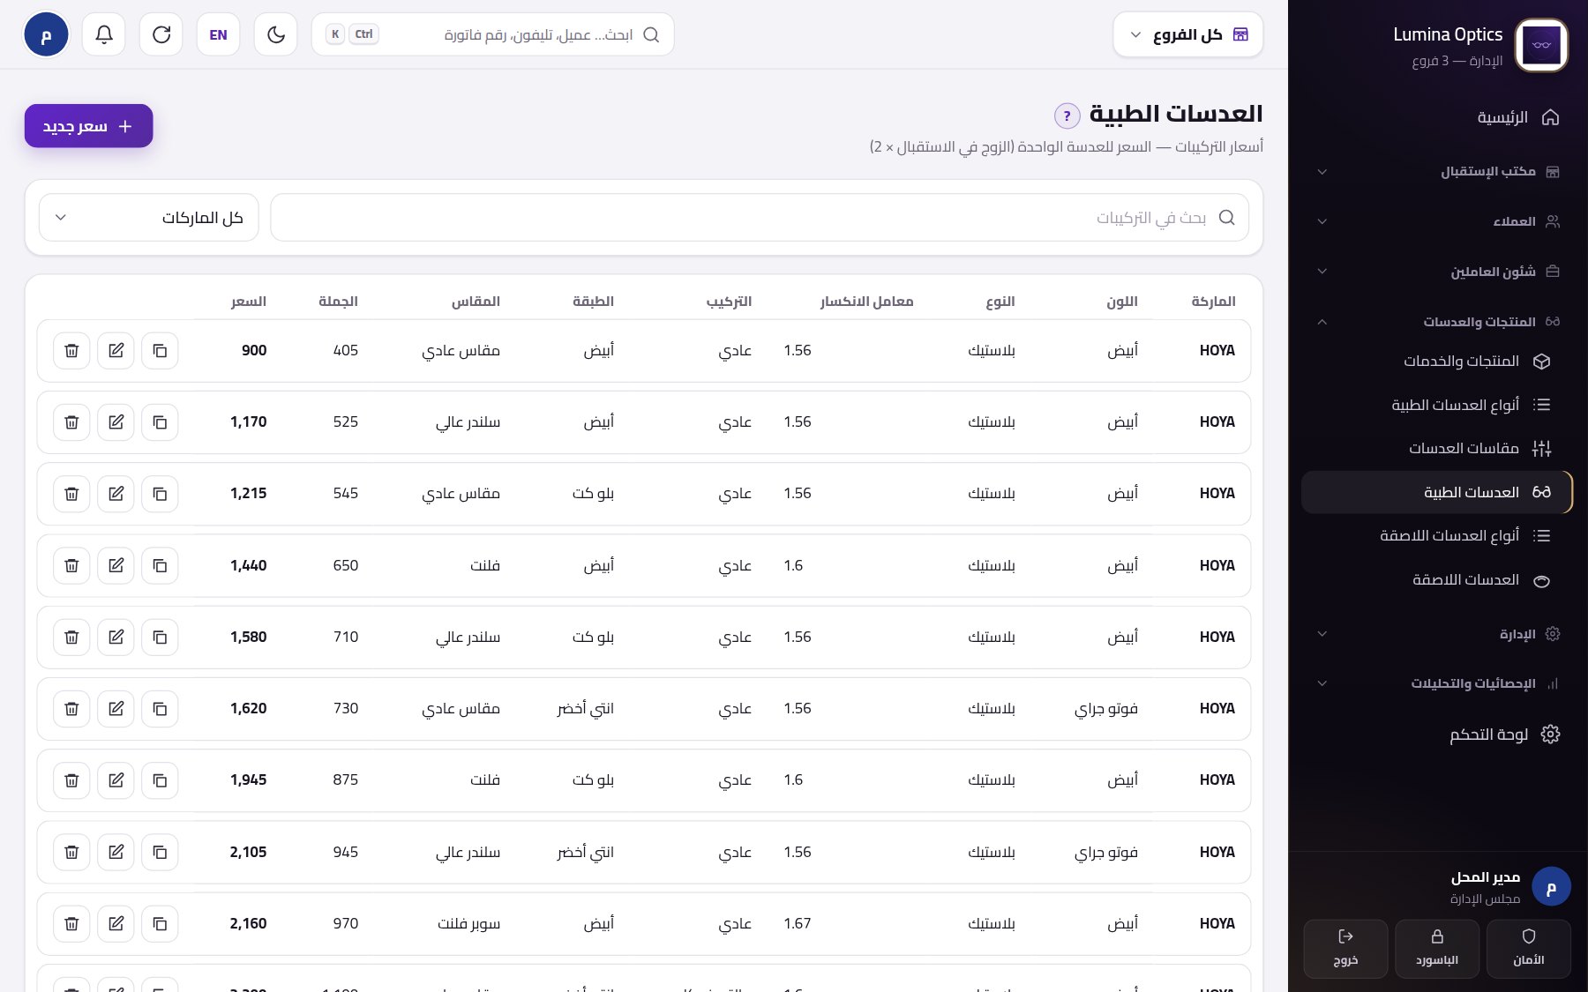Delete the row priced 2,160

71,923
